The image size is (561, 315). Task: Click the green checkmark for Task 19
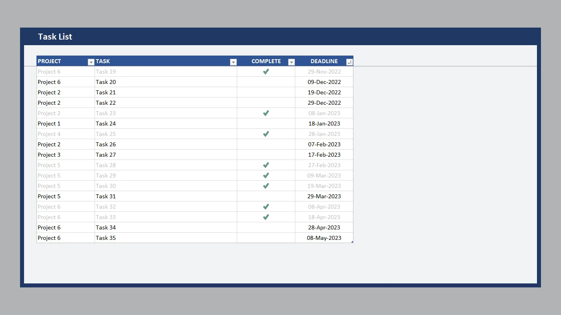pyautogui.click(x=266, y=72)
